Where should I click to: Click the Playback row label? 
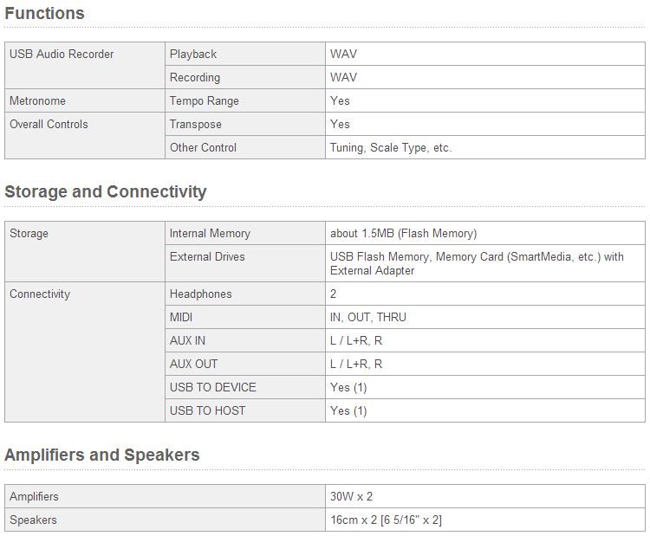coord(193,54)
